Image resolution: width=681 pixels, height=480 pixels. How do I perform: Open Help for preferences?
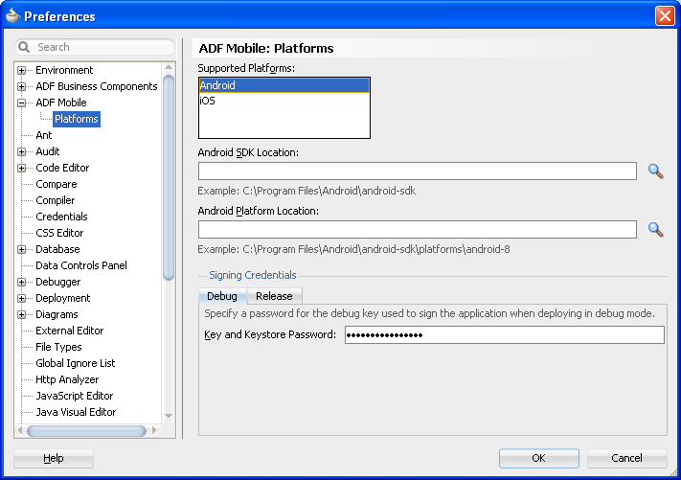[x=54, y=458]
